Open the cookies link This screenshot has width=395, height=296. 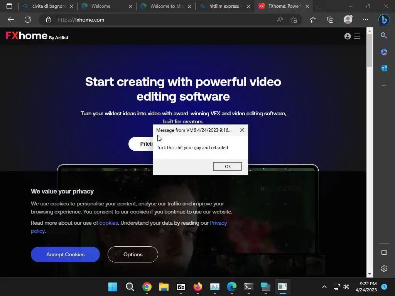click(x=108, y=223)
